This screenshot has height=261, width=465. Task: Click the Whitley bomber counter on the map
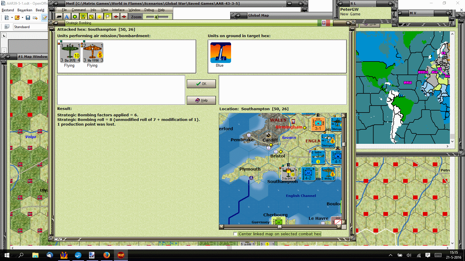pos(328,173)
